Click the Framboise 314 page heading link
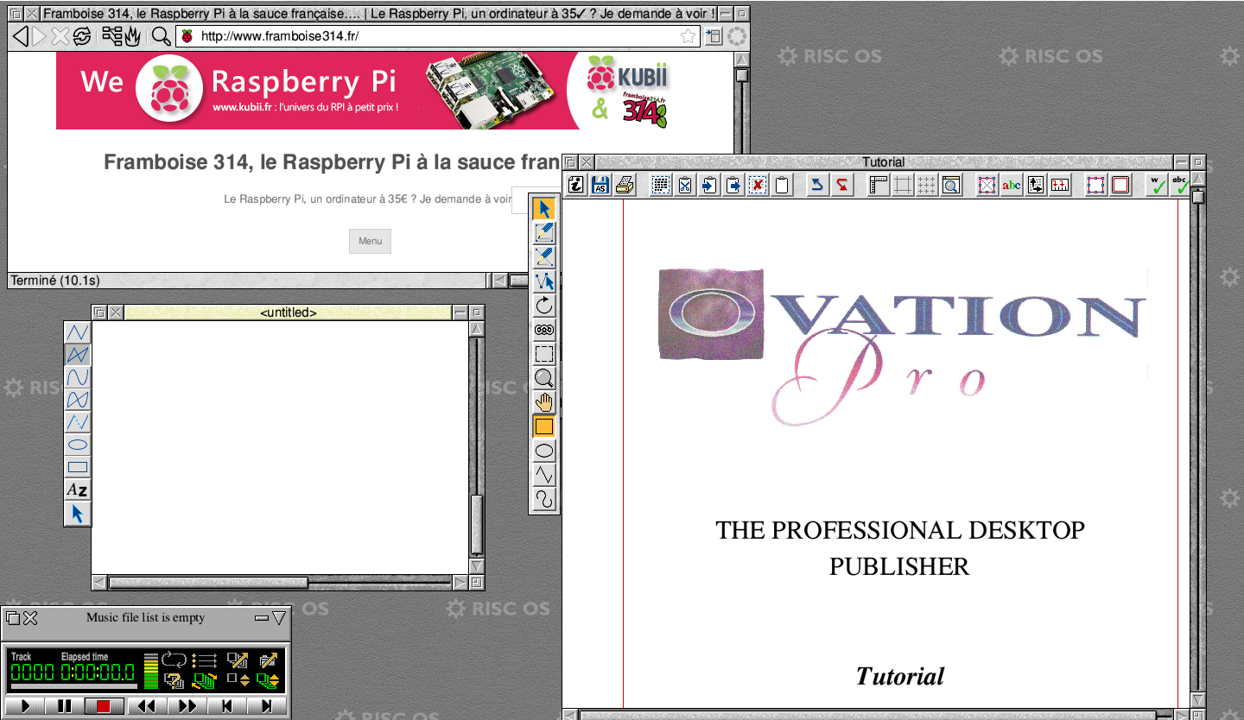The width and height of the screenshot is (1244, 720). click(x=332, y=162)
